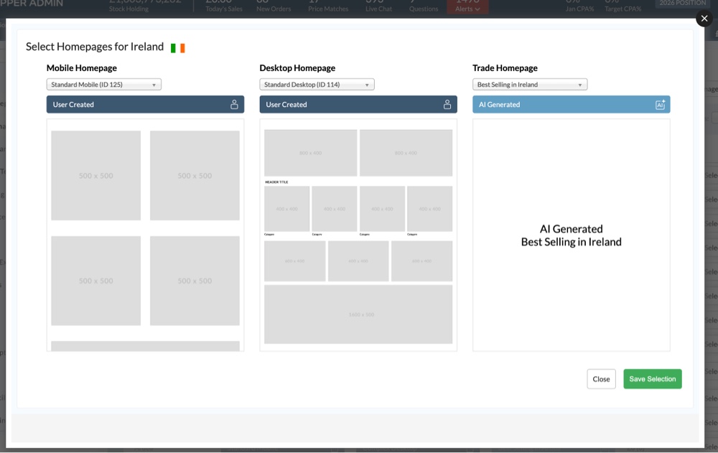718x453 pixels.
Task: Click the AI Generated Best Selling preview panel
Action: [x=571, y=235]
